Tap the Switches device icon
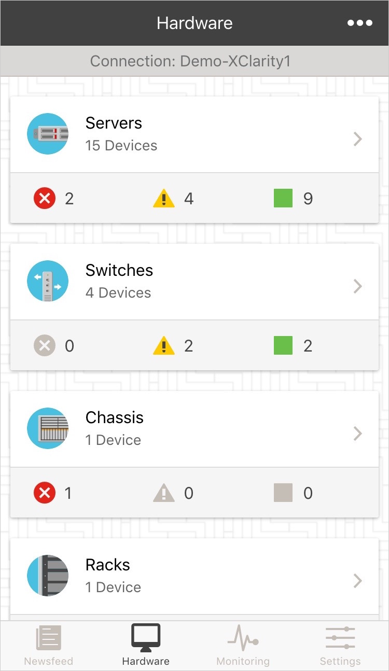389x671 pixels. [x=48, y=281]
